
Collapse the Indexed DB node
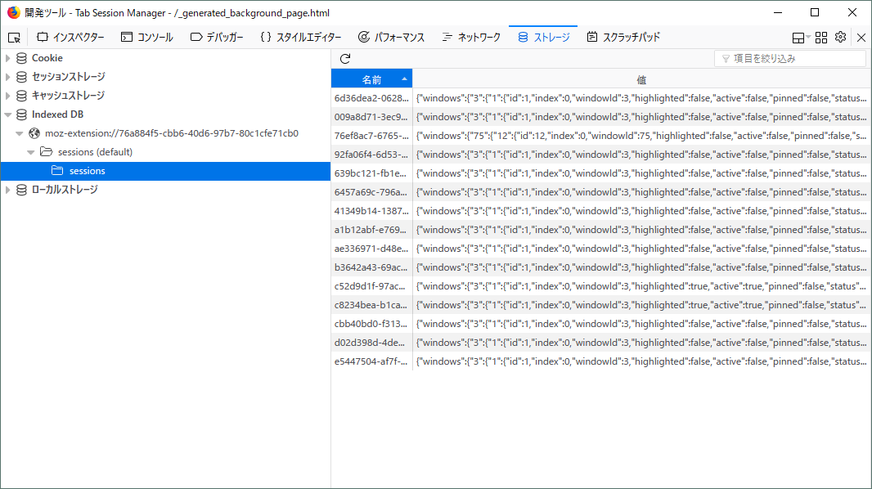click(x=8, y=114)
